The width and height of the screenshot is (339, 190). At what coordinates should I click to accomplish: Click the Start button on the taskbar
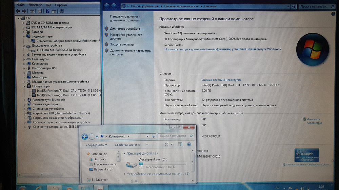(x=22, y=188)
